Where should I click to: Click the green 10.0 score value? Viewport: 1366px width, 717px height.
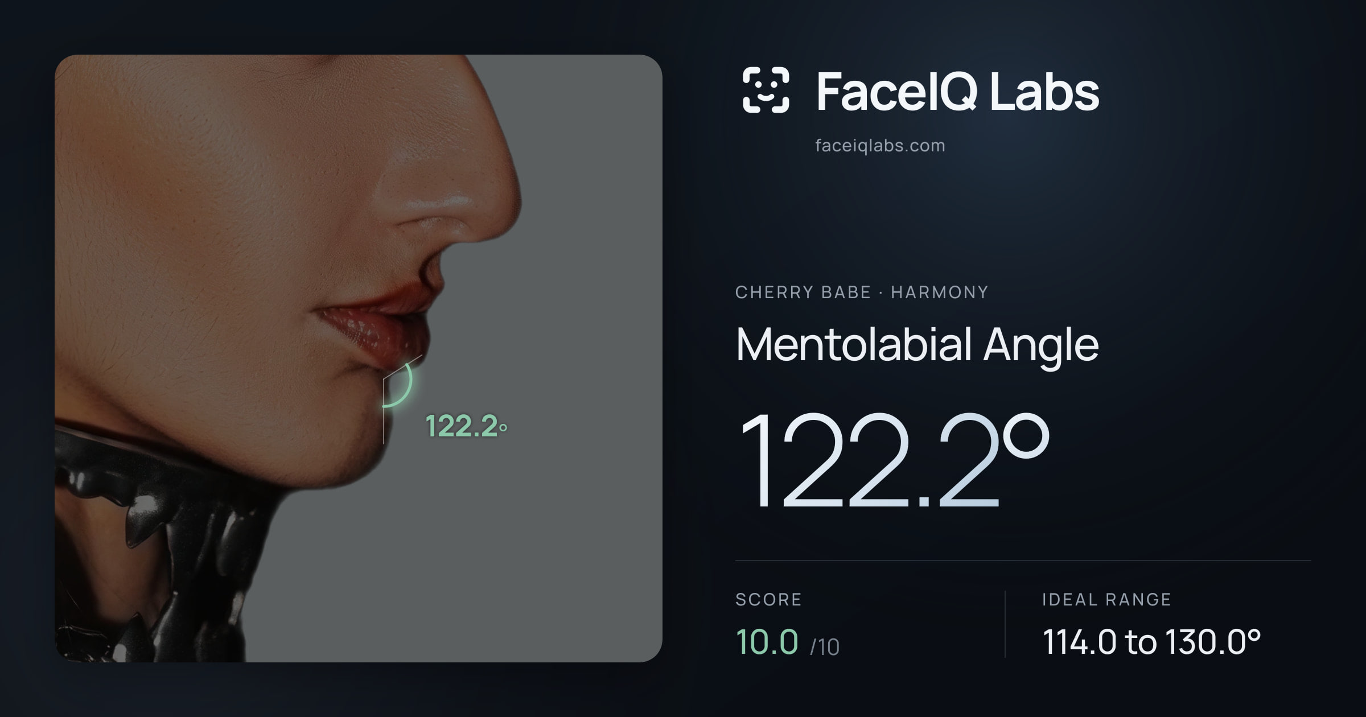(x=767, y=642)
